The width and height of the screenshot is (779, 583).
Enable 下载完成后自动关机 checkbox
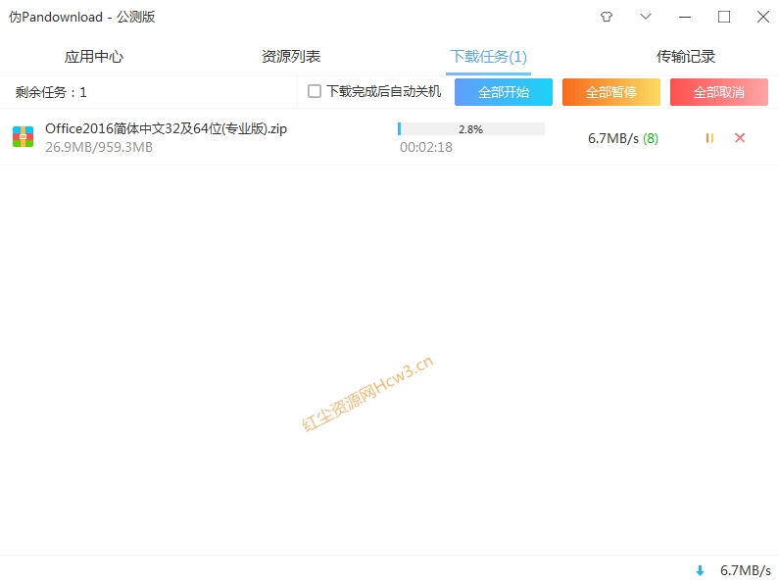pos(315,91)
